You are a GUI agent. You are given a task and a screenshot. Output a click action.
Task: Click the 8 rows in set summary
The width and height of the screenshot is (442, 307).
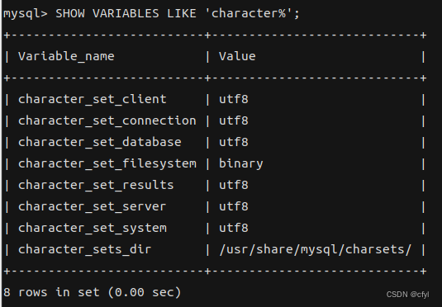tap(92, 292)
